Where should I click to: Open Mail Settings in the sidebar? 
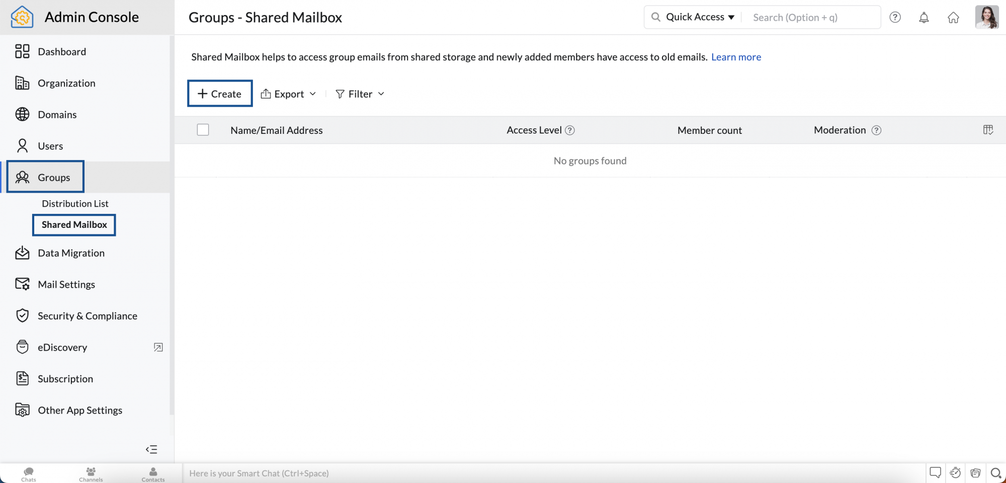pos(66,284)
